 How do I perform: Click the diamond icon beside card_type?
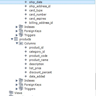pyautogui.click(x=26, y=10)
